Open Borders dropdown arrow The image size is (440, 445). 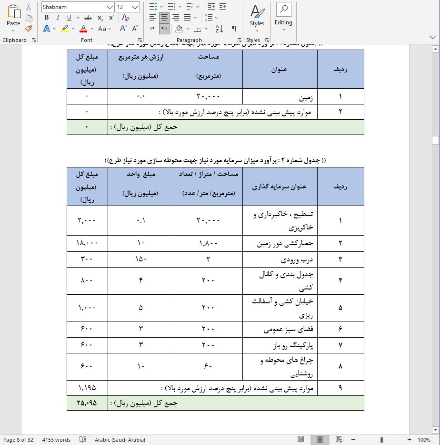click(x=206, y=29)
